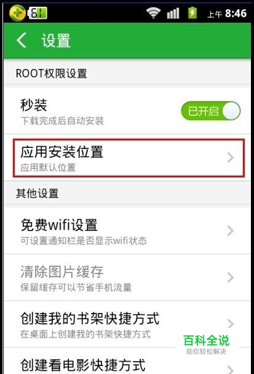The image size is (254, 374).
Task: Open 应用安装位置 setting
Action: point(129,158)
